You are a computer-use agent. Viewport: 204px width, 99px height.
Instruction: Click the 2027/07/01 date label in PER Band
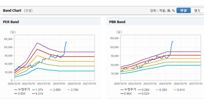(x=90, y=84)
